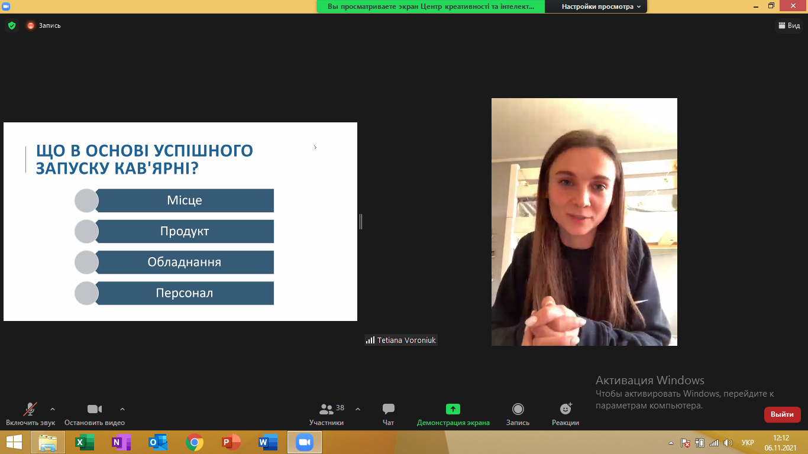Click the red Выйти leave button
Screen dimensions: 808x454
click(x=783, y=414)
